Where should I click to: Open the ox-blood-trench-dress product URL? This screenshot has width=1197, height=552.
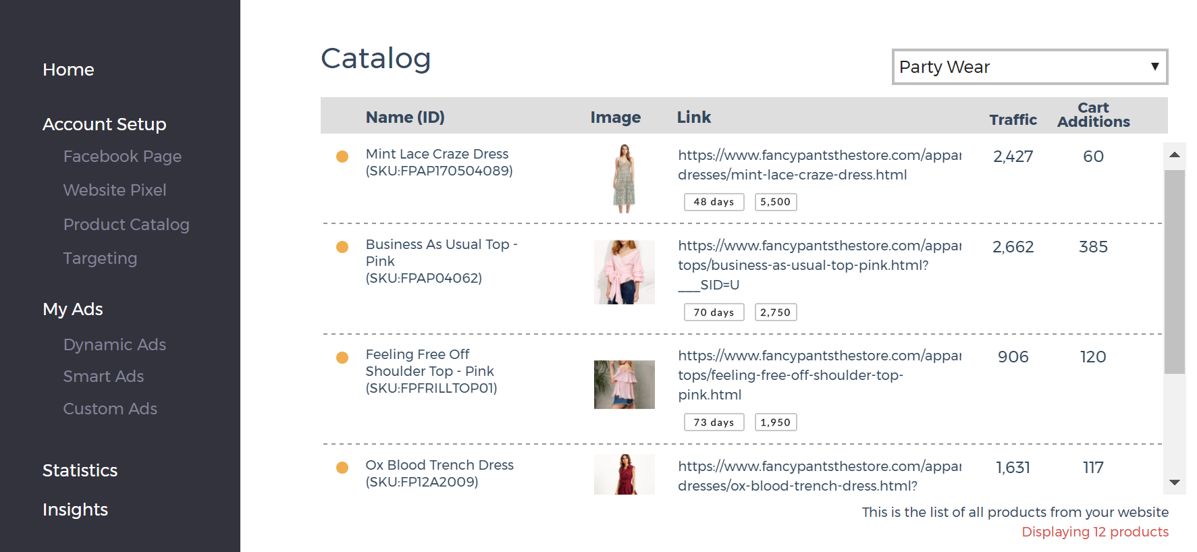[819, 476]
